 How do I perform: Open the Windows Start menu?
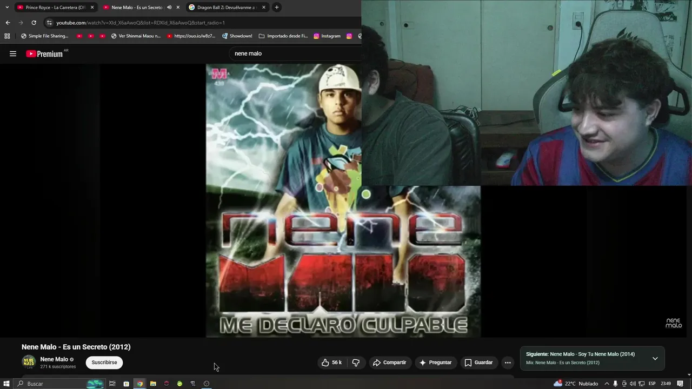coord(6,384)
